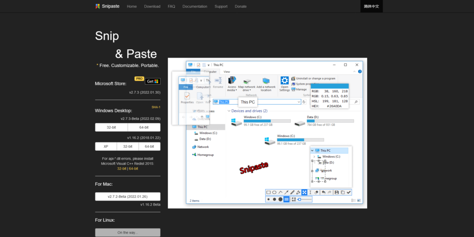Select the ellipse tool in Snipaste toolbar
The width and height of the screenshot is (474, 237).
274,192
